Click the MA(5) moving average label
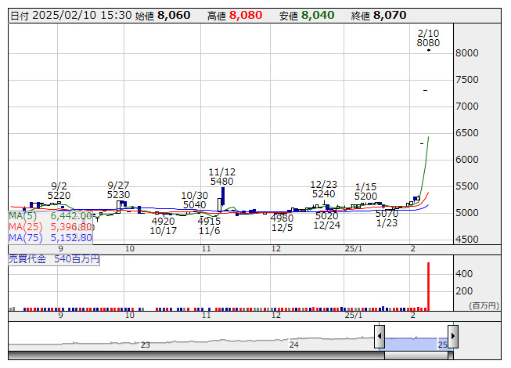The image size is (511, 368). pyautogui.click(x=49, y=215)
